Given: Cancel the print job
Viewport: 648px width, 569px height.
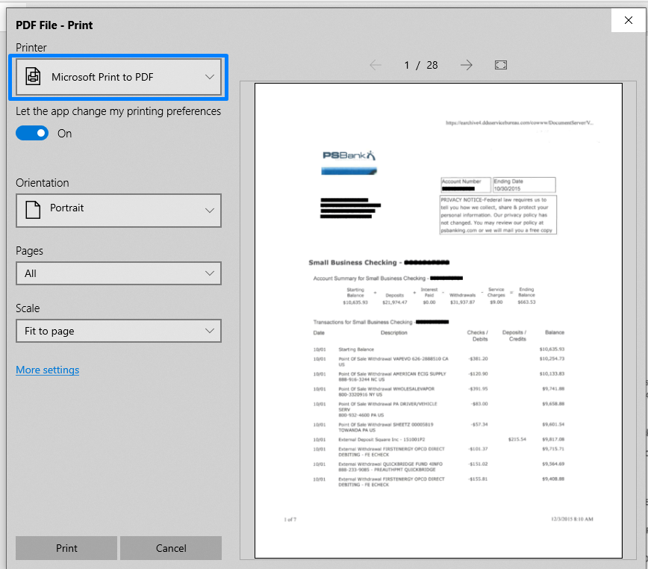Looking at the screenshot, I should 171,548.
